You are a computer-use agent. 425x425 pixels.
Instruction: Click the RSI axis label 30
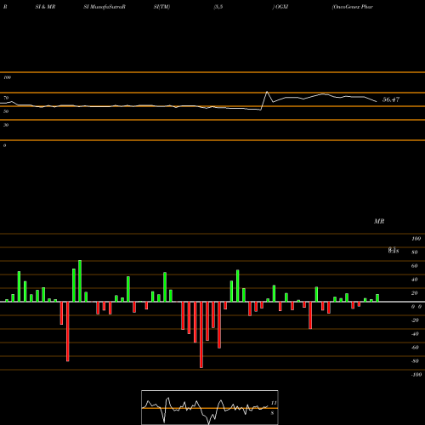pos(6,125)
